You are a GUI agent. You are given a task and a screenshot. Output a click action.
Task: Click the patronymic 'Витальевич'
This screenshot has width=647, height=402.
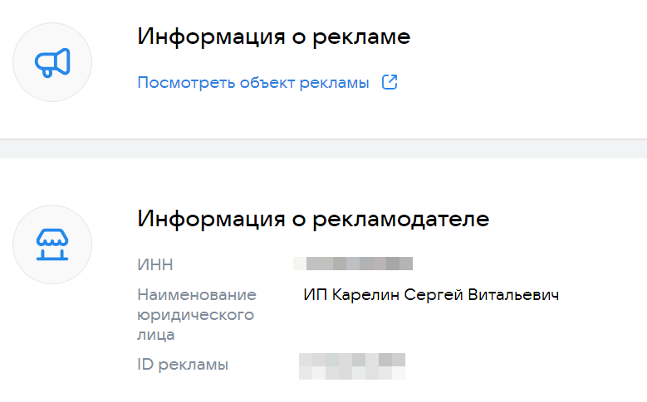514,295
